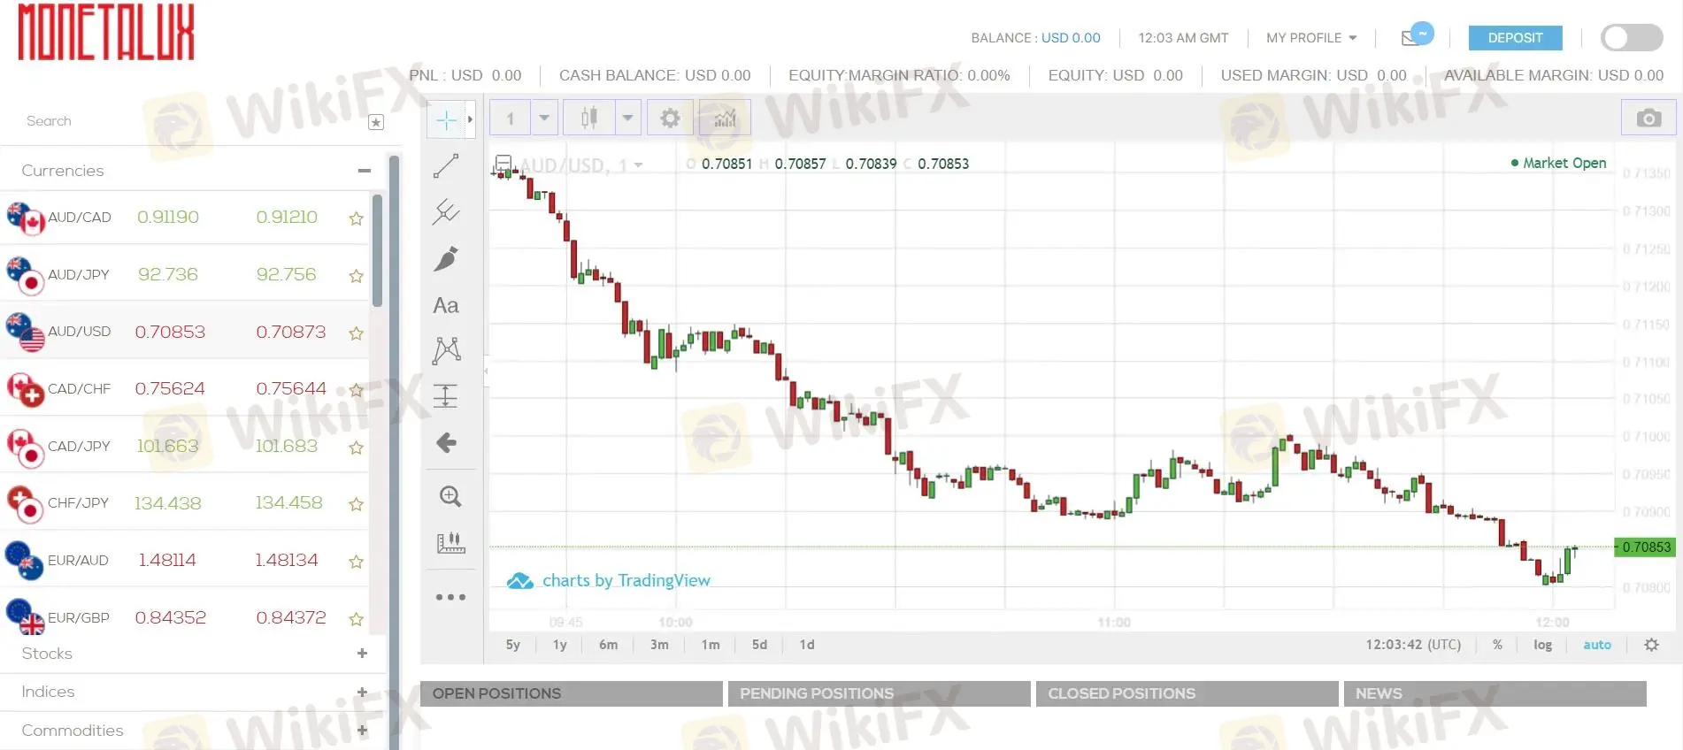Select the pitchfork drawing tool
The image size is (1683, 750).
tap(446, 212)
